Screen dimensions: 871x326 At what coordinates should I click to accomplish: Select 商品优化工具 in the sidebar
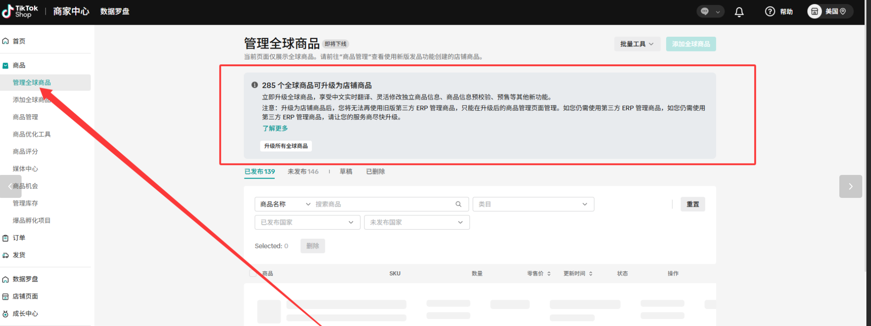[32, 135]
